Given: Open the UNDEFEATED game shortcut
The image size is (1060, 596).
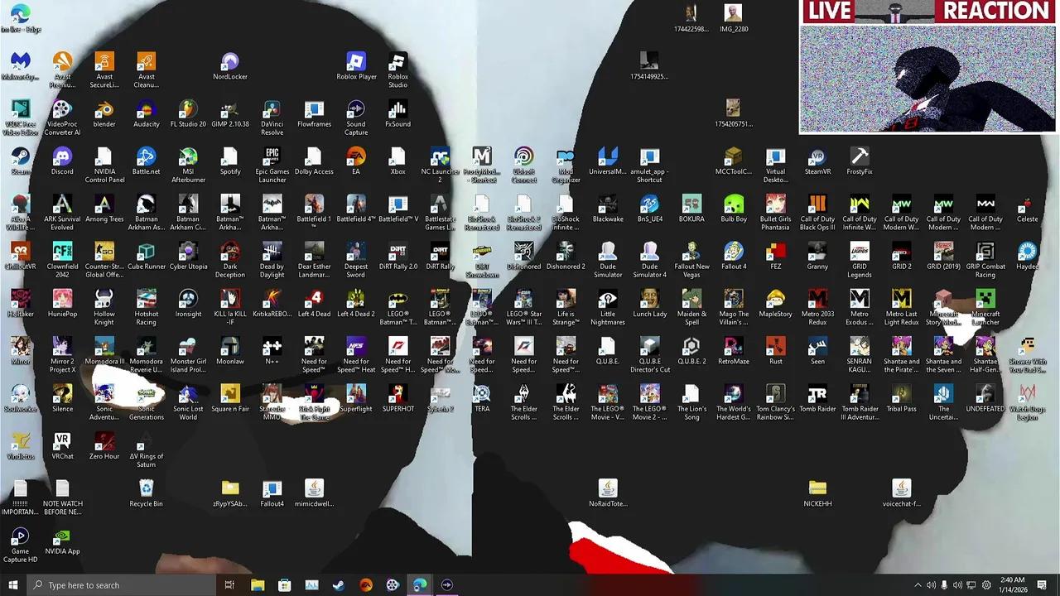Looking at the screenshot, I should [985, 399].
